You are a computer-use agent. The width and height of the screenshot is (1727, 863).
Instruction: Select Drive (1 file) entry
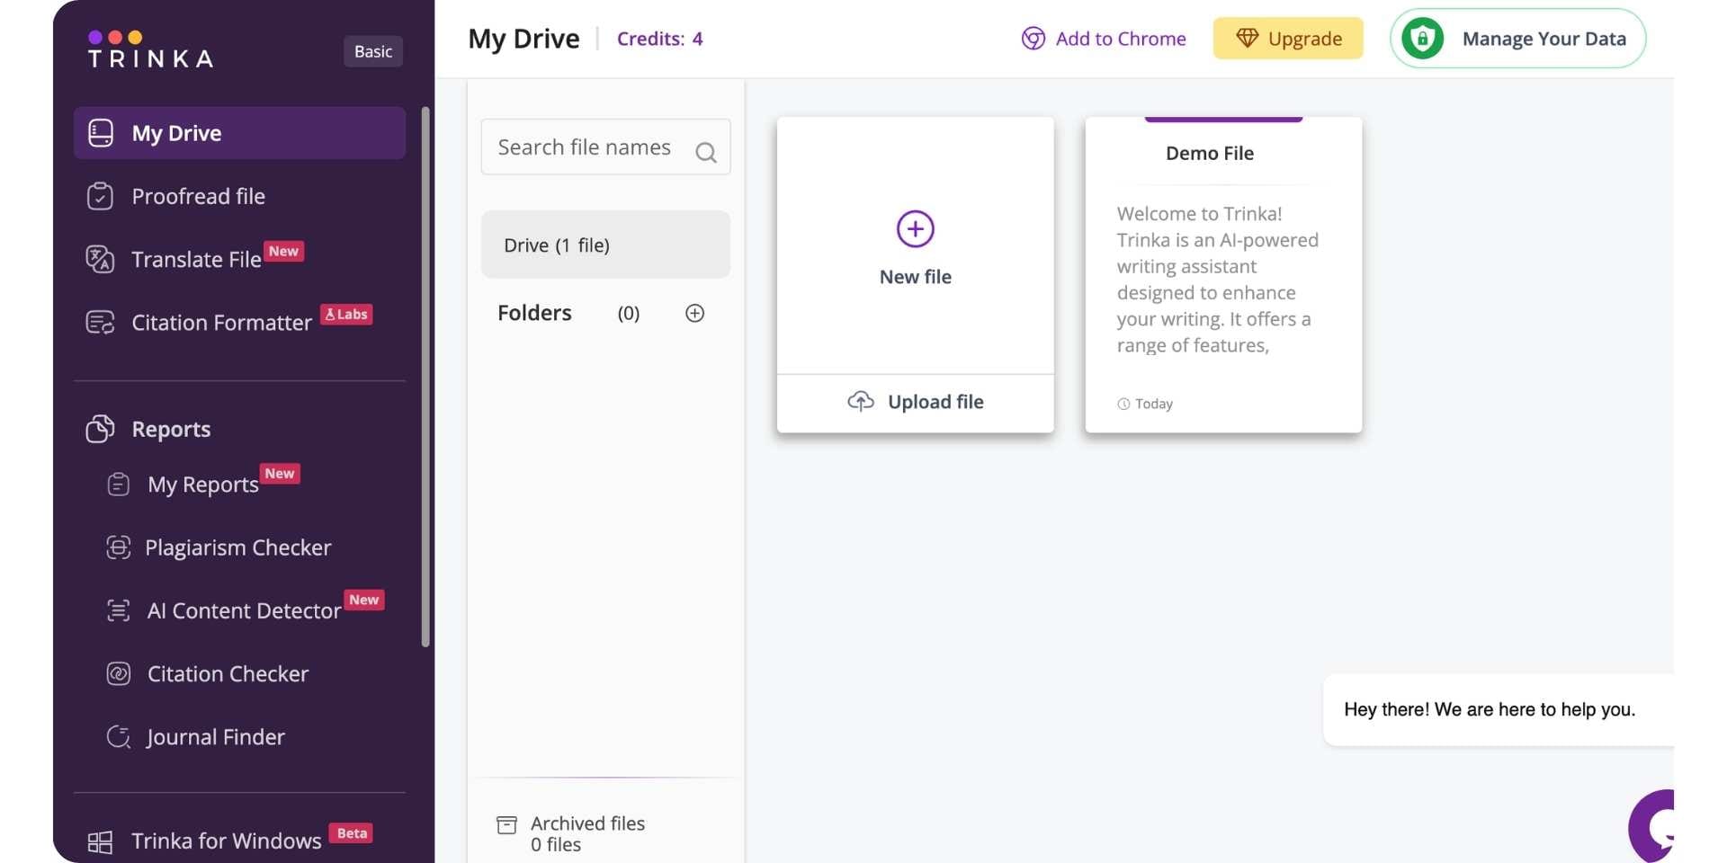[605, 245]
